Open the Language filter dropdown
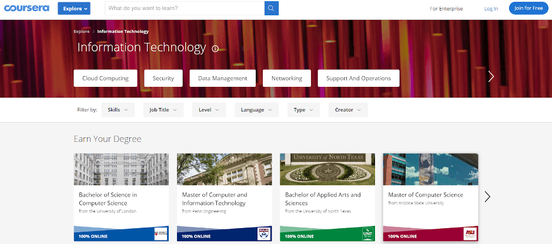The height and width of the screenshot is (244, 552). click(256, 110)
